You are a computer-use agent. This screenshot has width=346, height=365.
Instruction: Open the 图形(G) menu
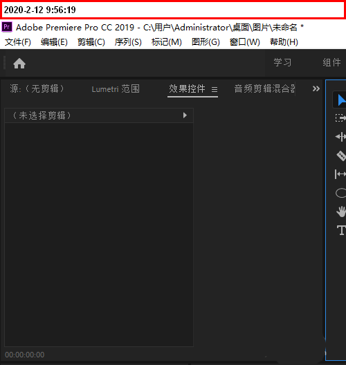click(x=206, y=42)
